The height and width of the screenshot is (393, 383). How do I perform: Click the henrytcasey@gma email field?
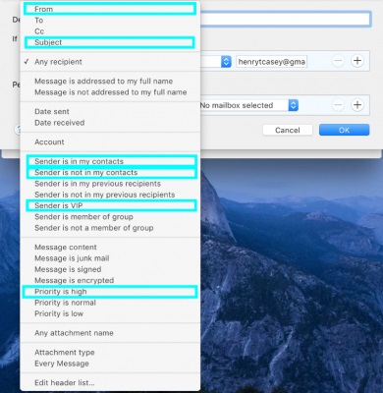click(271, 62)
